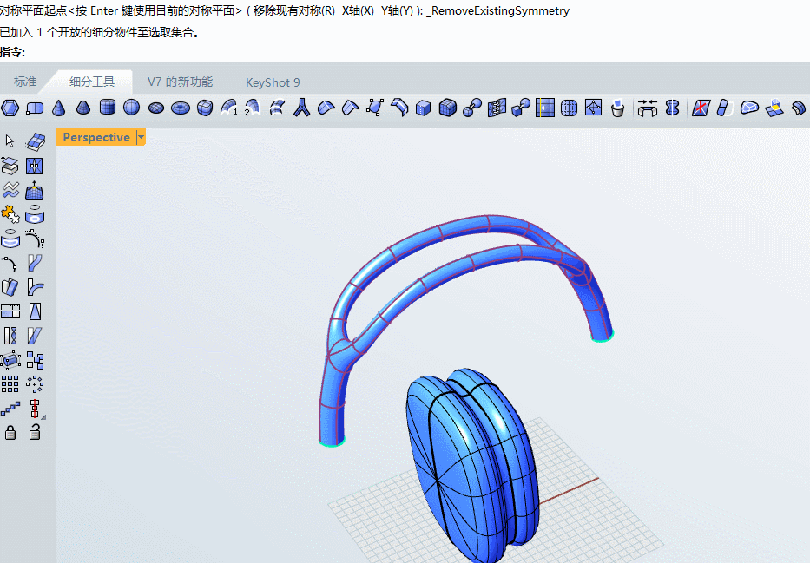Select the SubD reflect symmetry tool

(672, 108)
